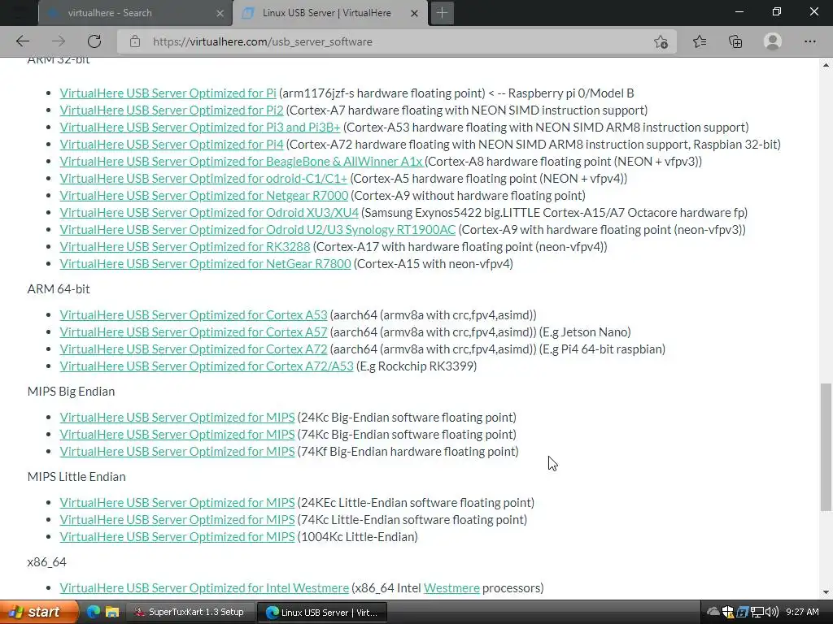Download Odroid XU3/XU4 server build
The height and width of the screenshot is (624, 833).
(x=209, y=212)
